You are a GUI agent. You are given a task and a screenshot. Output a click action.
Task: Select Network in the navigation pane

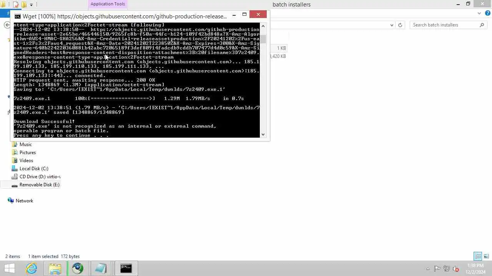point(24,201)
